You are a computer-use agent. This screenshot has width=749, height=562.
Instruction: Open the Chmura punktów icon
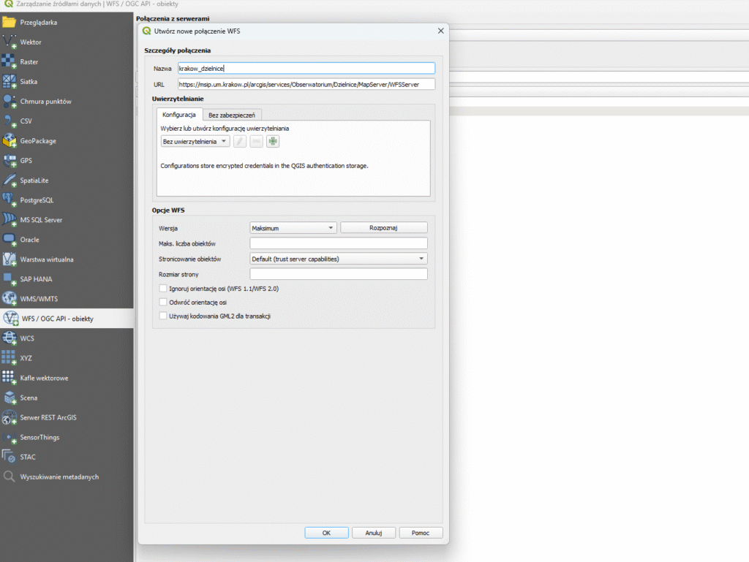10,102
